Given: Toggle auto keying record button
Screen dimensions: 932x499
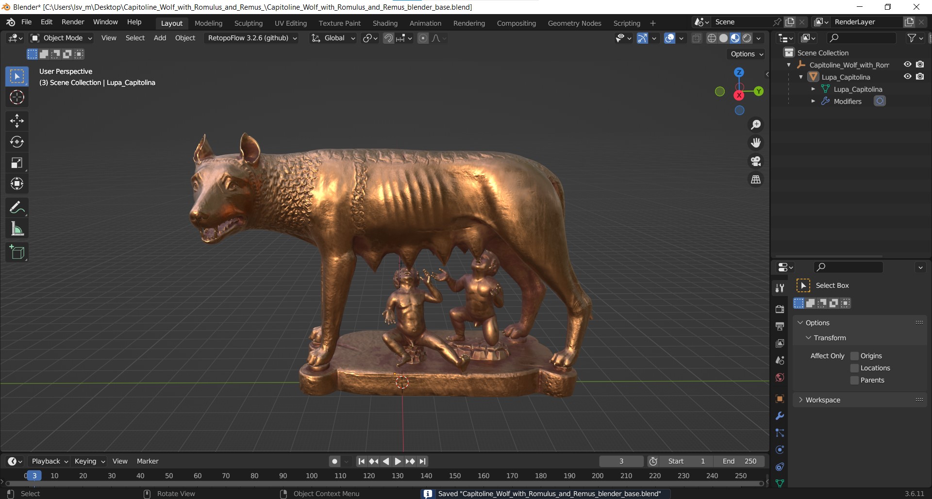Looking at the screenshot, I should (x=334, y=462).
